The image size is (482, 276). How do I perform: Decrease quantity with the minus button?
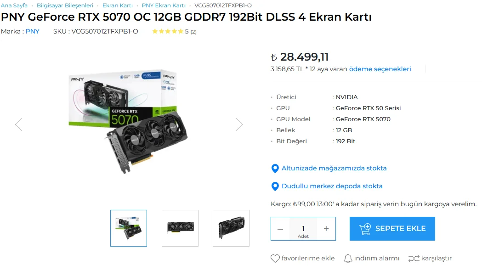click(x=280, y=229)
